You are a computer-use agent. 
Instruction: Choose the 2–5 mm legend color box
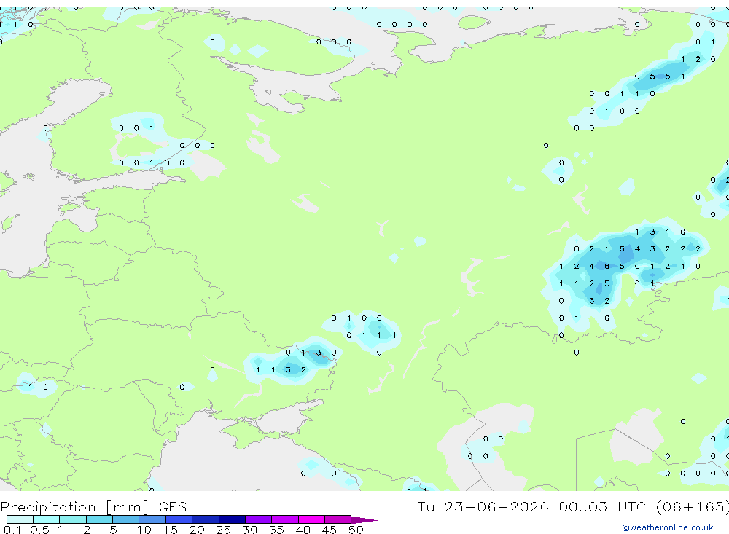point(99,519)
